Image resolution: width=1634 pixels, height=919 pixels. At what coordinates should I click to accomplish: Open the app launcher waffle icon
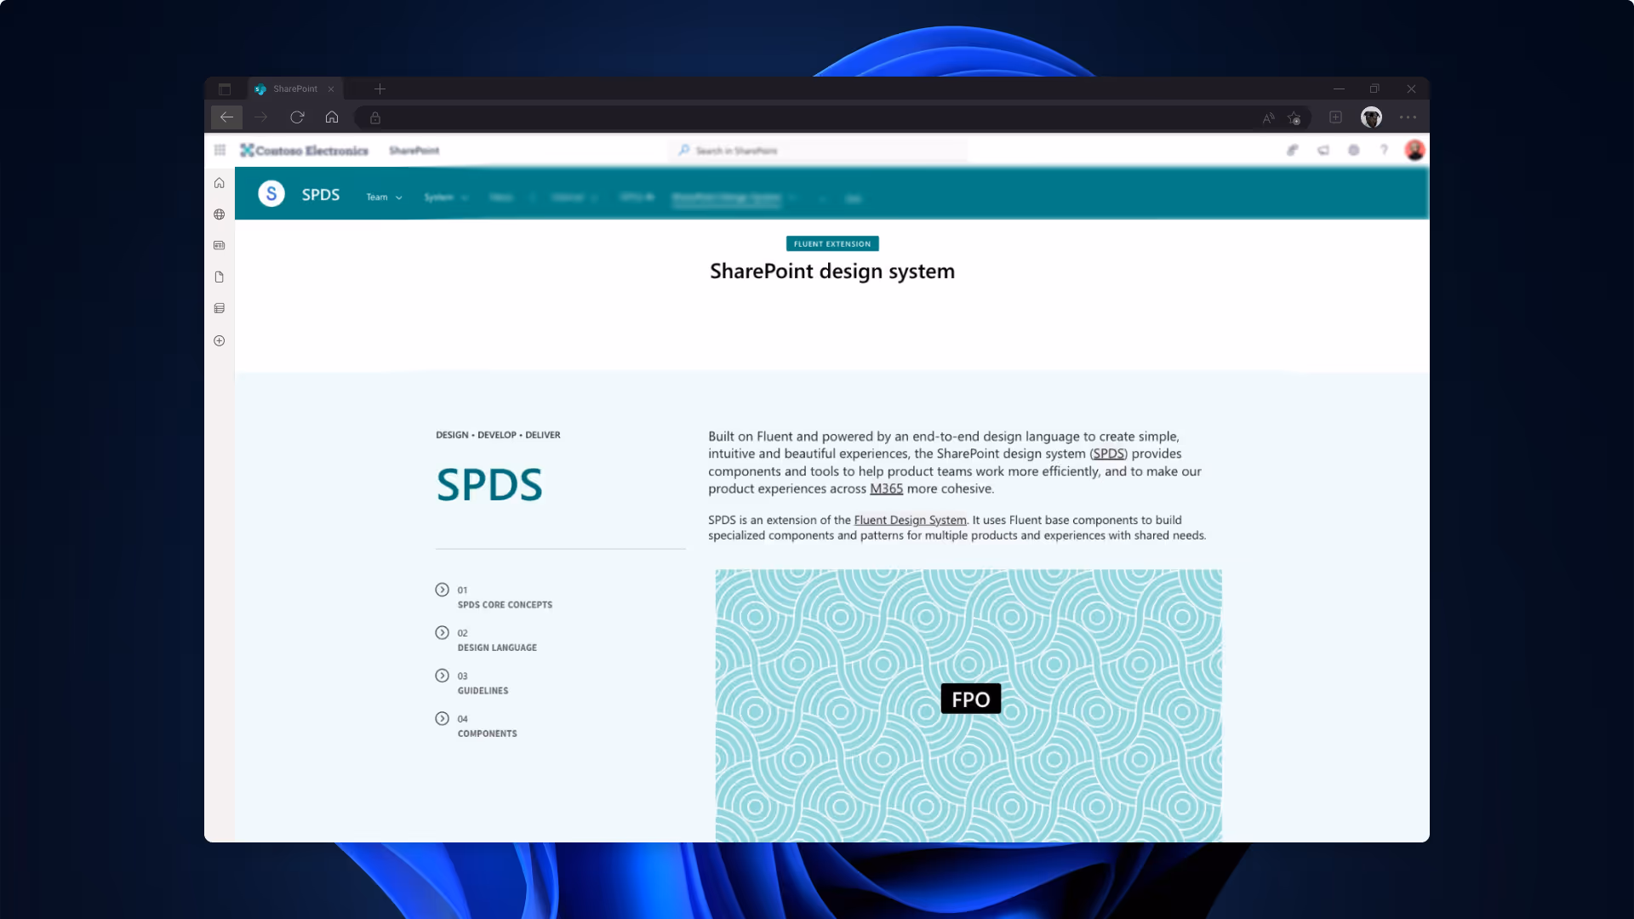pos(220,150)
